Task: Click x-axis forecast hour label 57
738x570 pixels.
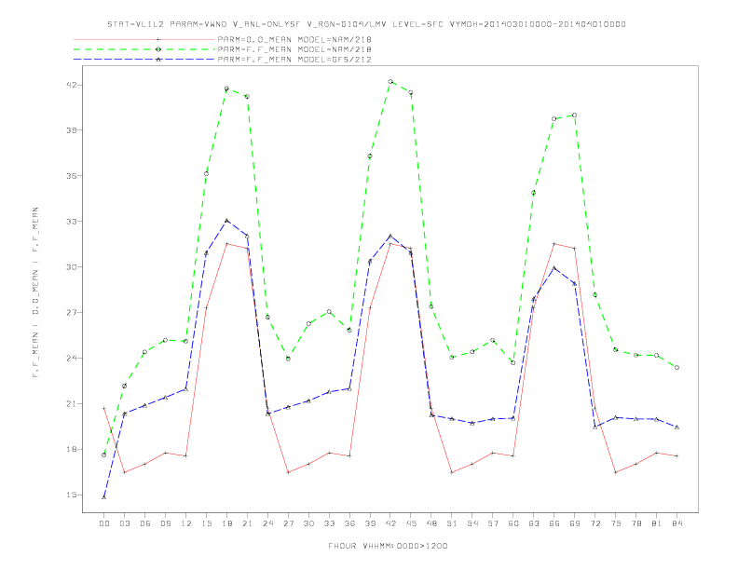Action: tap(493, 523)
